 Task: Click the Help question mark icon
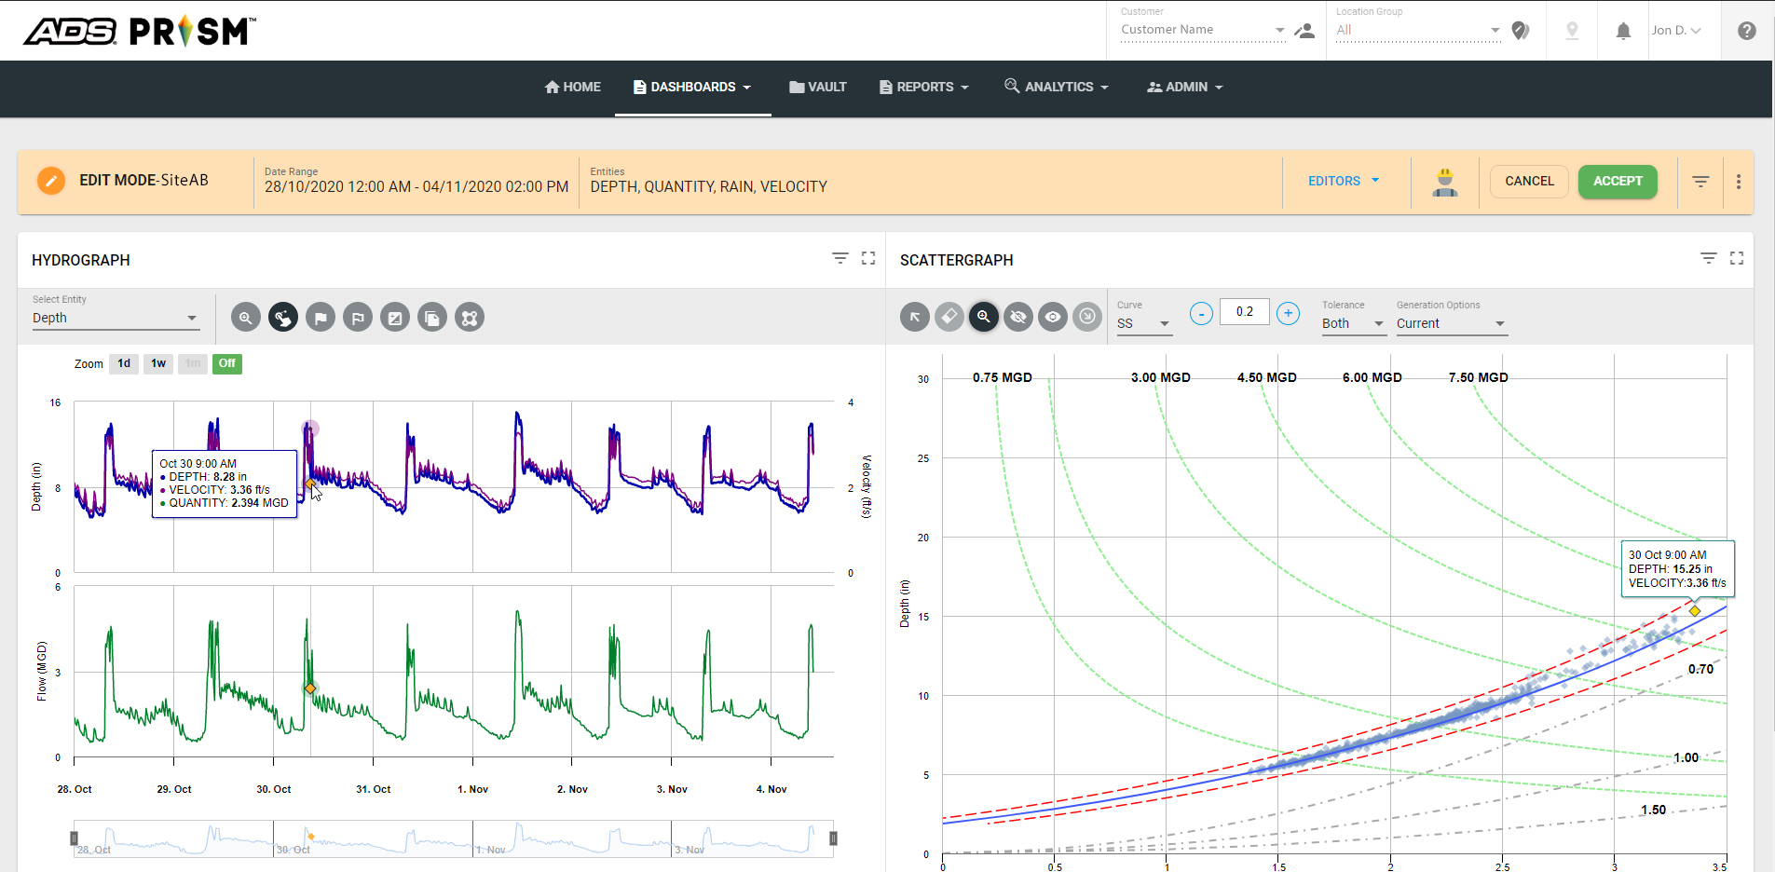pyautogui.click(x=1744, y=30)
